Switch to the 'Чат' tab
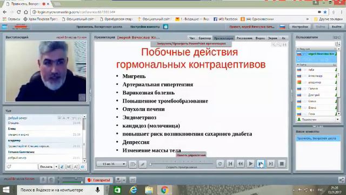 pyautogui.click(x=192, y=38)
